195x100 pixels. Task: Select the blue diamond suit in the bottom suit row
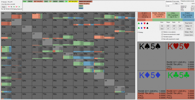142,28
